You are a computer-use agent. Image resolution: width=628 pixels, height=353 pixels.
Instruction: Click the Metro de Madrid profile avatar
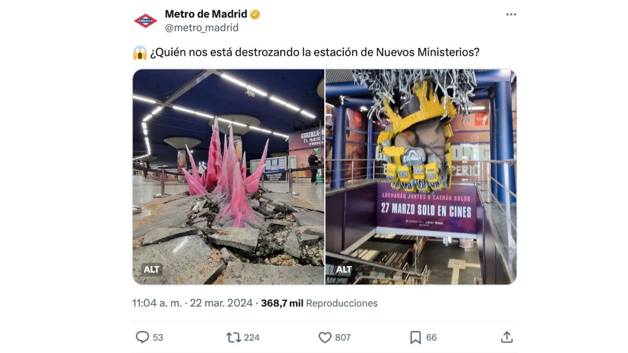click(x=145, y=21)
